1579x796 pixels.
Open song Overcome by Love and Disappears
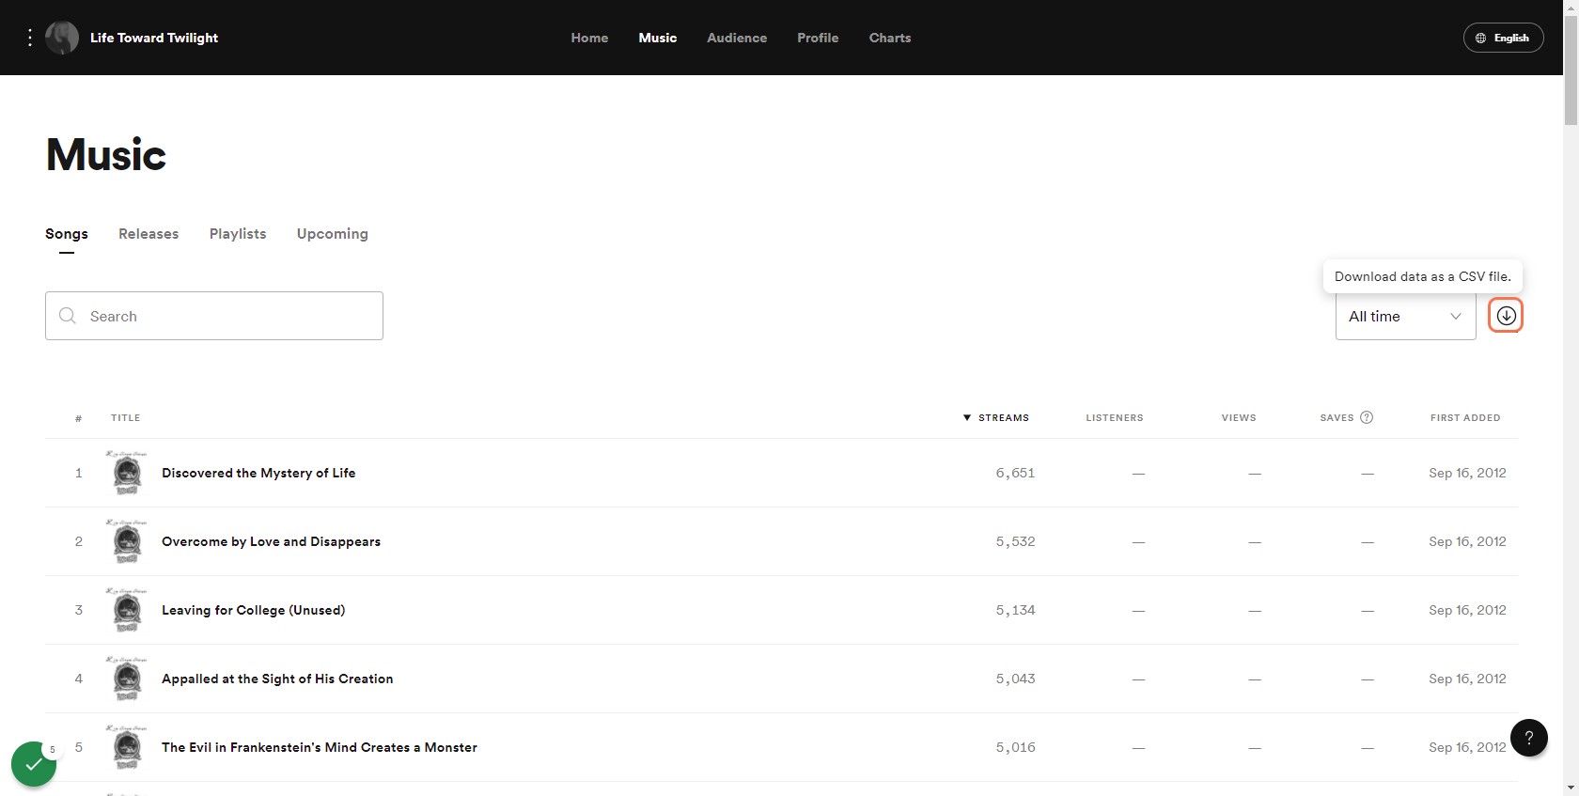click(271, 541)
